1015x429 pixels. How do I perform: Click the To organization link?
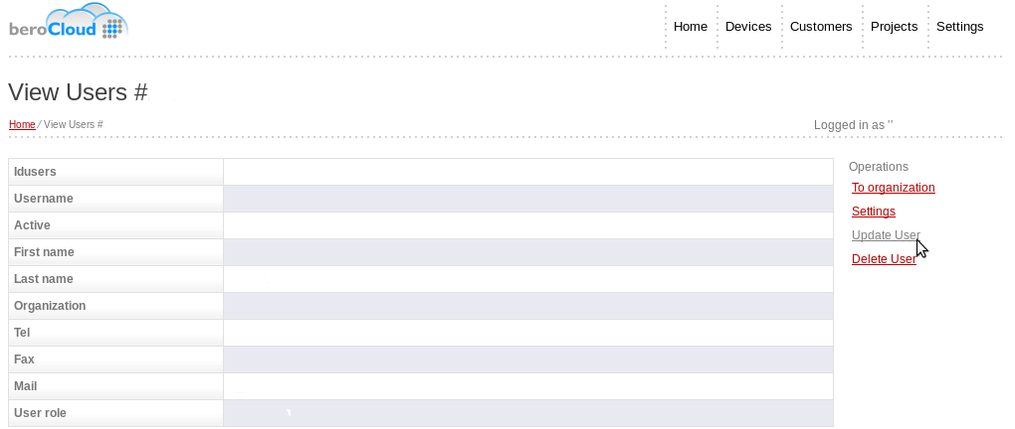click(x=893, y=188)
